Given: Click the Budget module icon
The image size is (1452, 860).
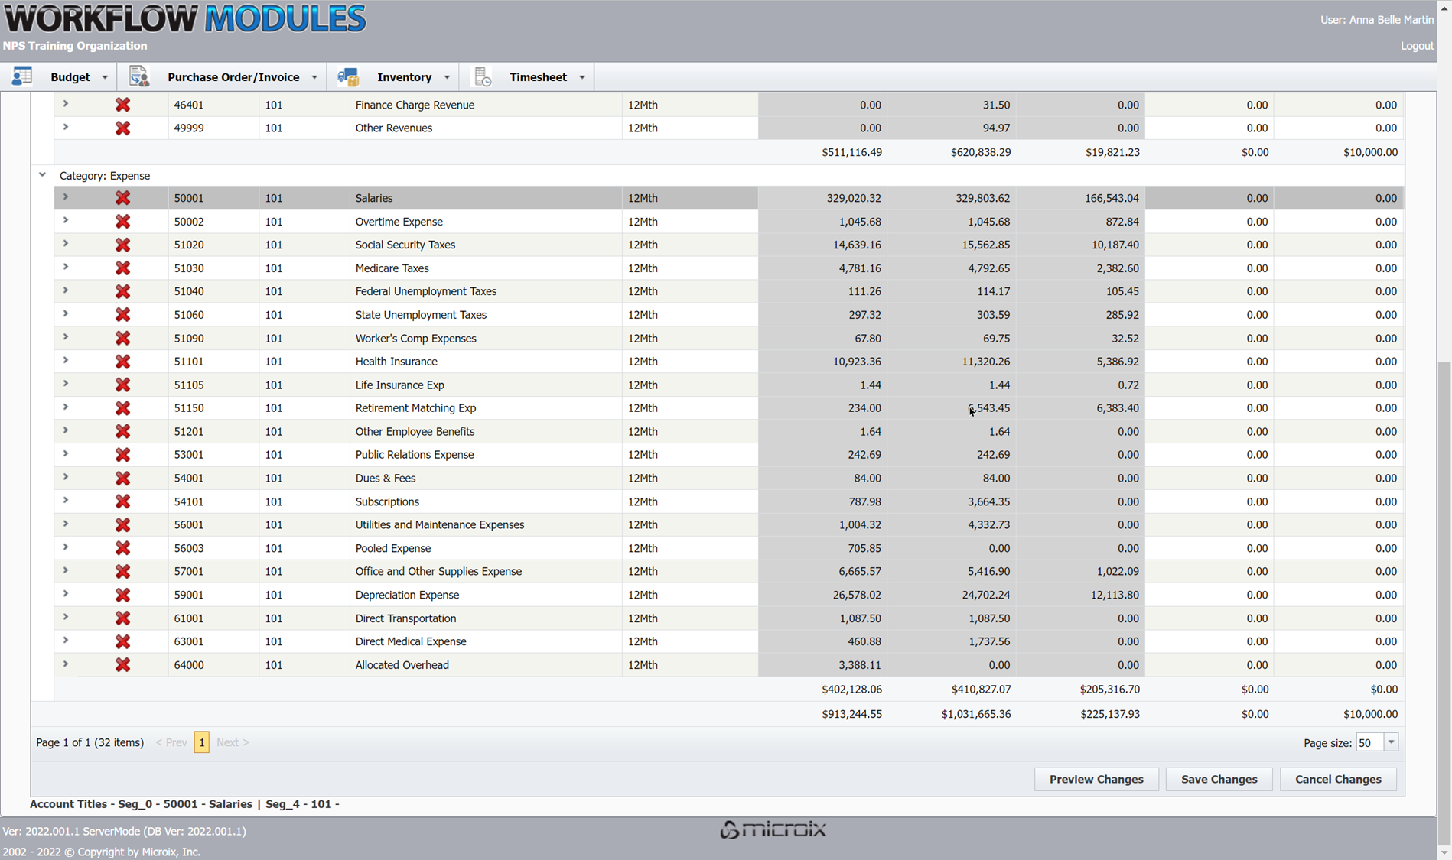Looking at the screenshot, I should (22, 76).
